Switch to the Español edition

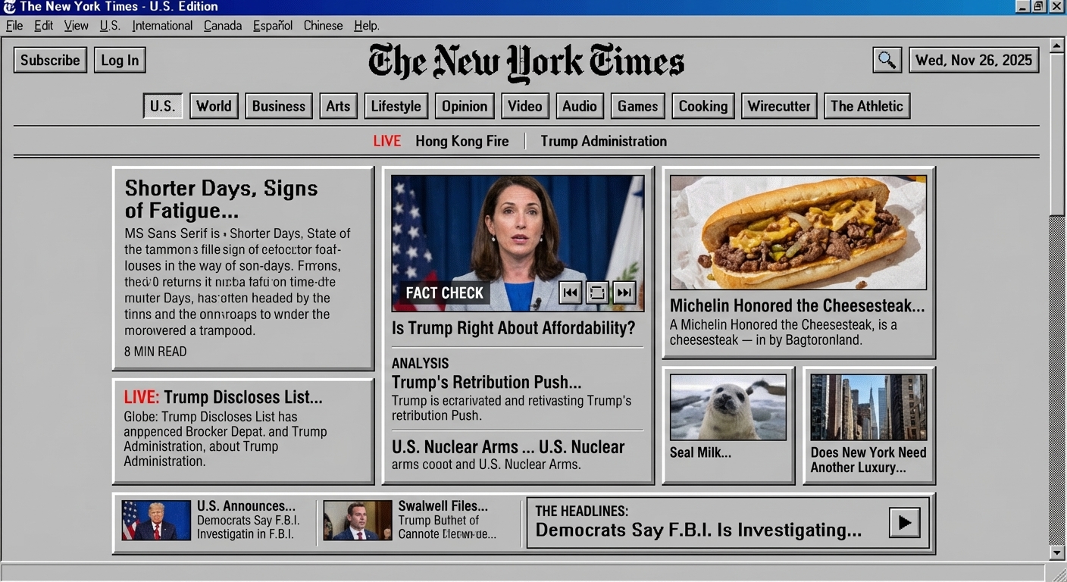click(x=272, y=25)
